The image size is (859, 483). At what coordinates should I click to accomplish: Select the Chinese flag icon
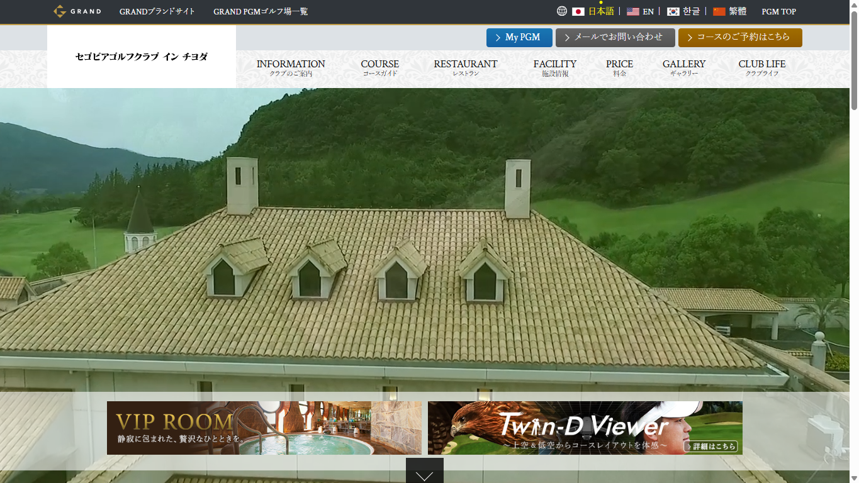719,11
